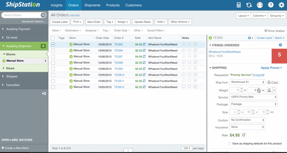
Task: Open the rate calculator icon in header
Action: pyautogui.click(x=238, y=5)
